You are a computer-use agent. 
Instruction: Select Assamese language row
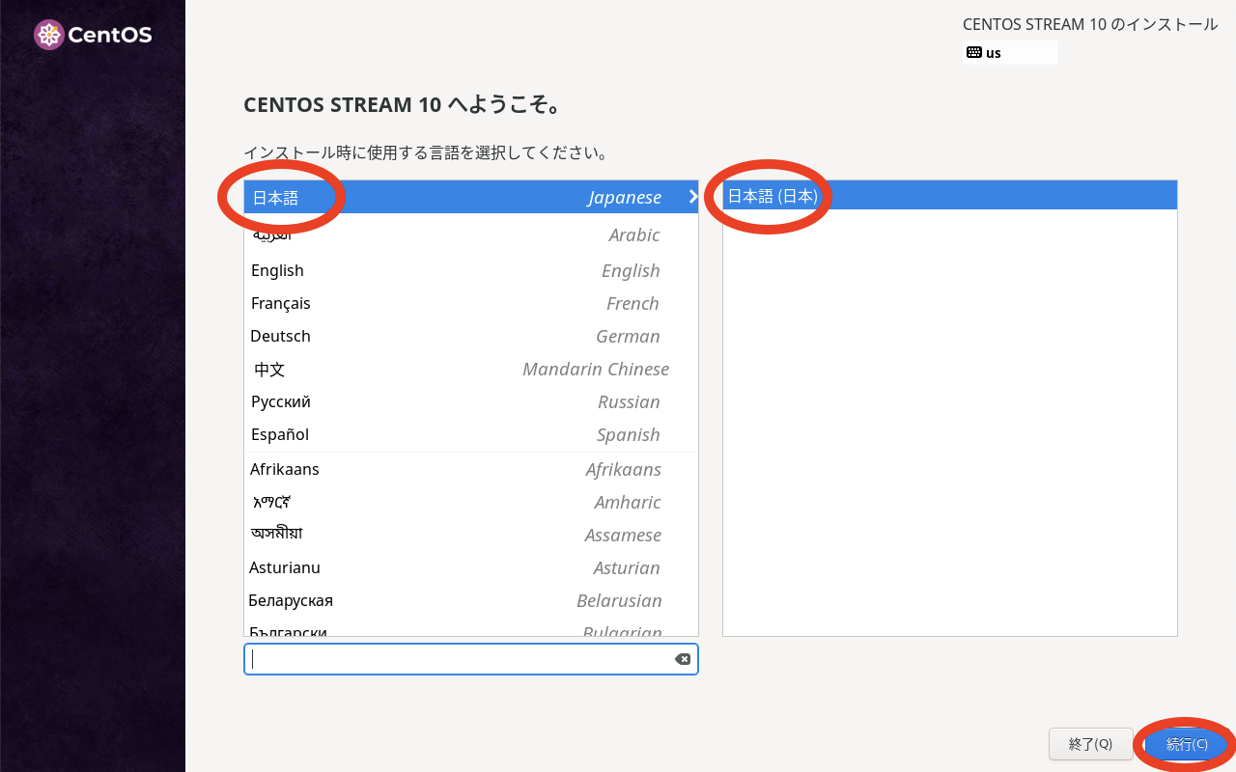click(471, 535)
